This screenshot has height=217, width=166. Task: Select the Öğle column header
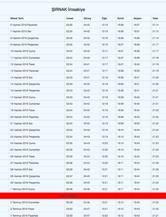click(104, 18)
